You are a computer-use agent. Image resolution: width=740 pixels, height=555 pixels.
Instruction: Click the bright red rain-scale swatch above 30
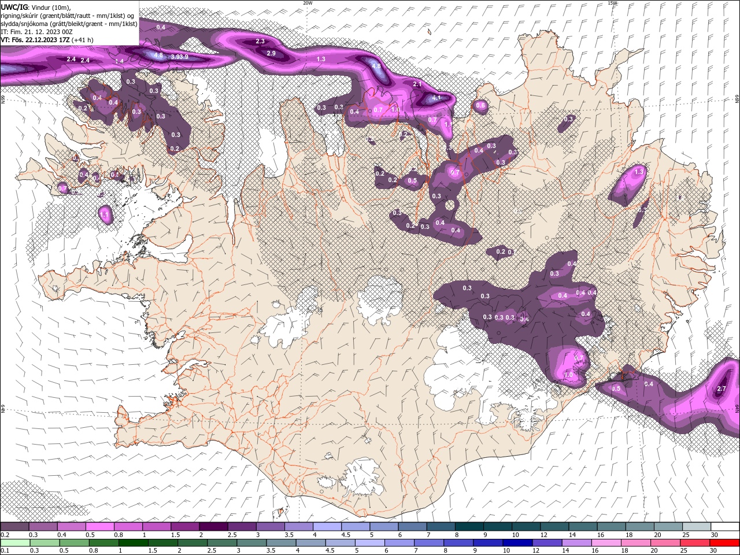(x=724, y=542)
